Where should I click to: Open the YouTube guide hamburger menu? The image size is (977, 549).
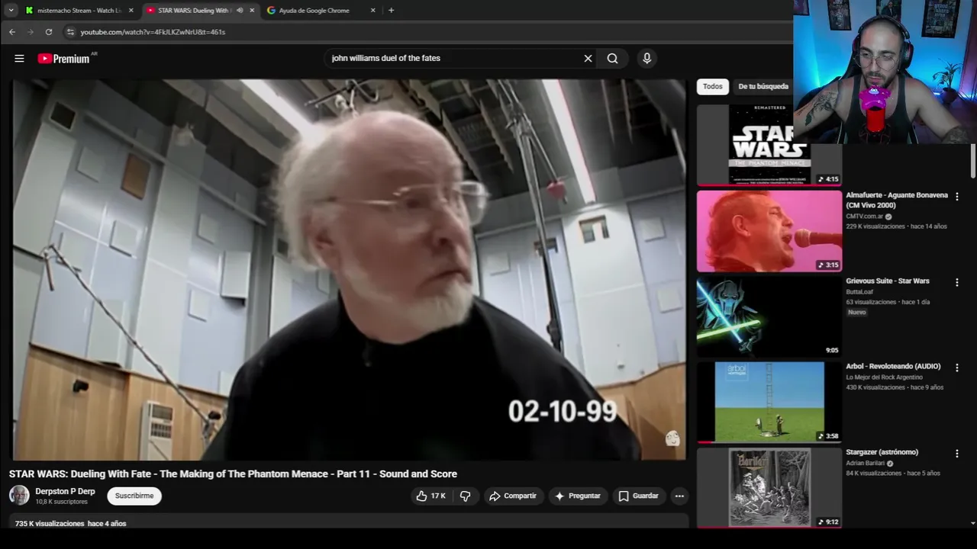[x=19, y=58]
